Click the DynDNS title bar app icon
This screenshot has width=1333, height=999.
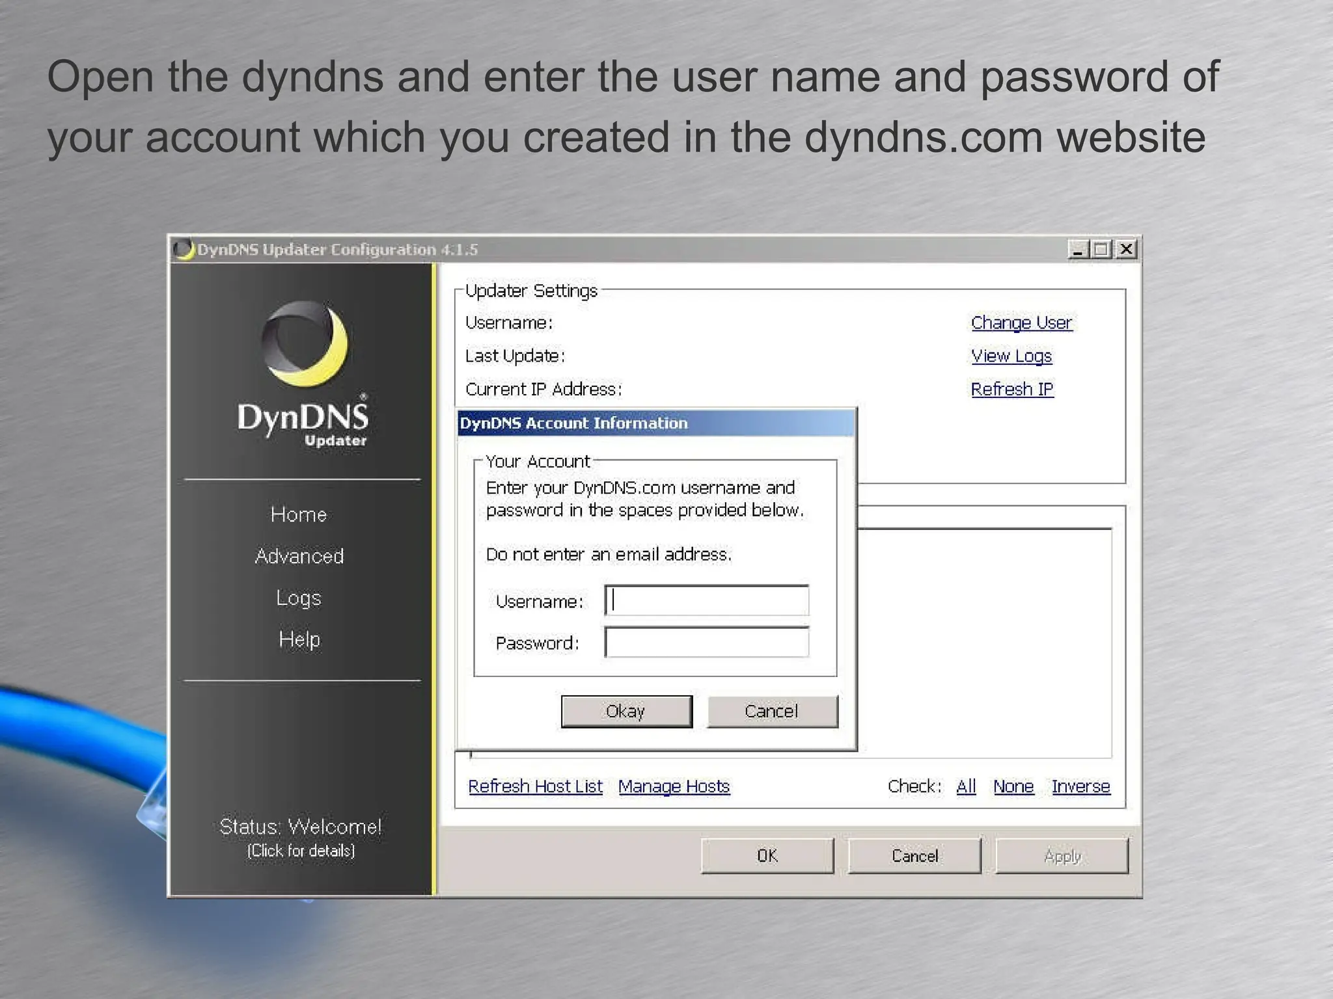point(184,250)
